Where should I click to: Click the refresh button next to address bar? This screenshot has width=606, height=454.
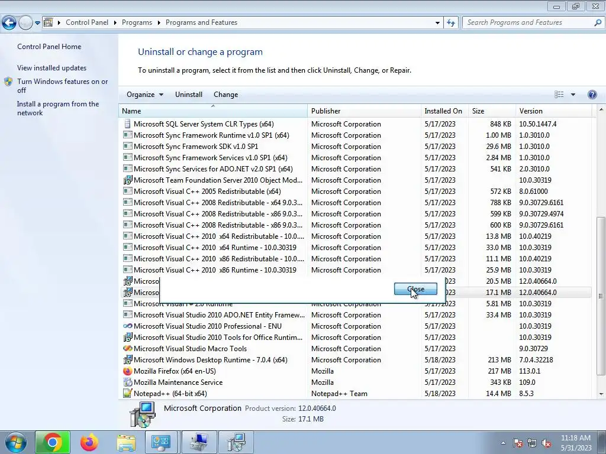click(x=450, y=23)
